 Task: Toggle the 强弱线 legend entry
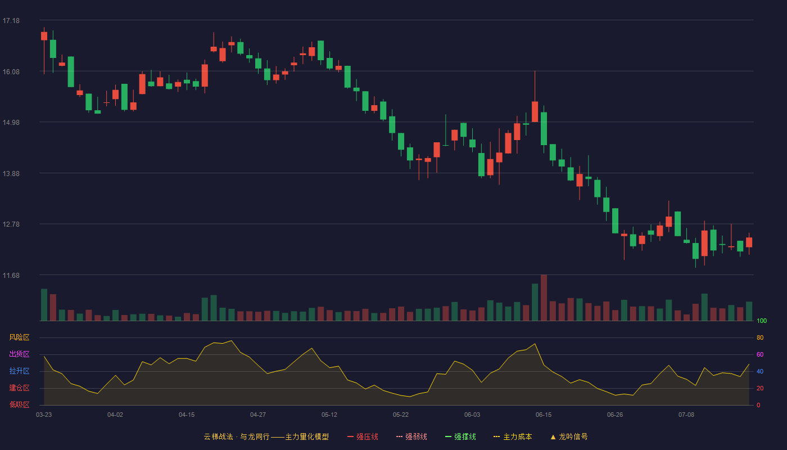[411, 436]
